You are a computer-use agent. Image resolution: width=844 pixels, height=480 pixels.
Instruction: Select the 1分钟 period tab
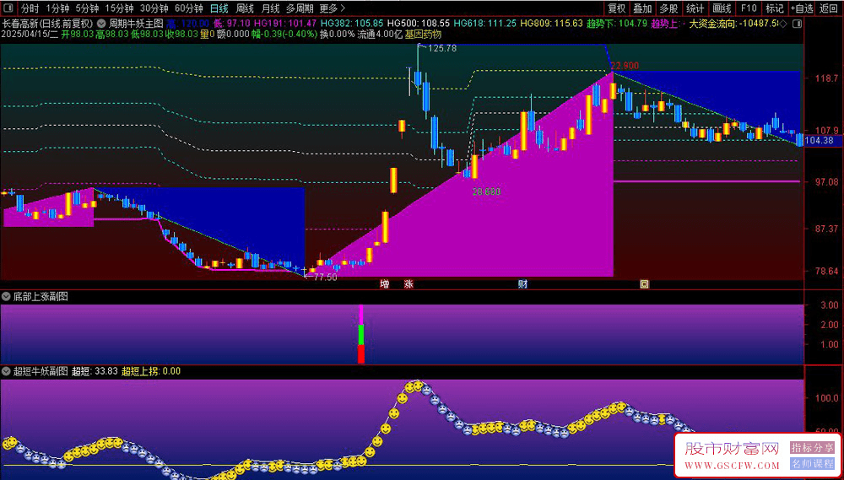pos(57,8)
